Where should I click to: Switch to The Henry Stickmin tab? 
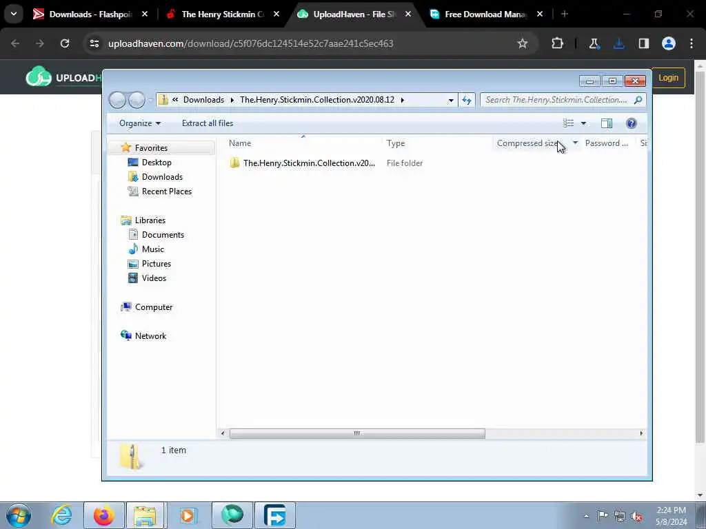223,14
